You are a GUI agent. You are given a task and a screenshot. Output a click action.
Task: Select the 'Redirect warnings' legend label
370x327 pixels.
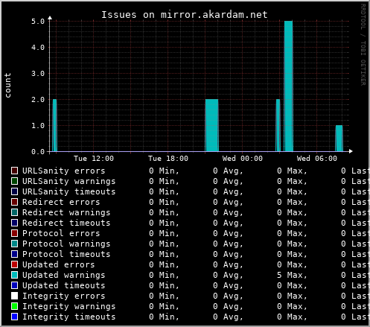[x=66, y=212]
